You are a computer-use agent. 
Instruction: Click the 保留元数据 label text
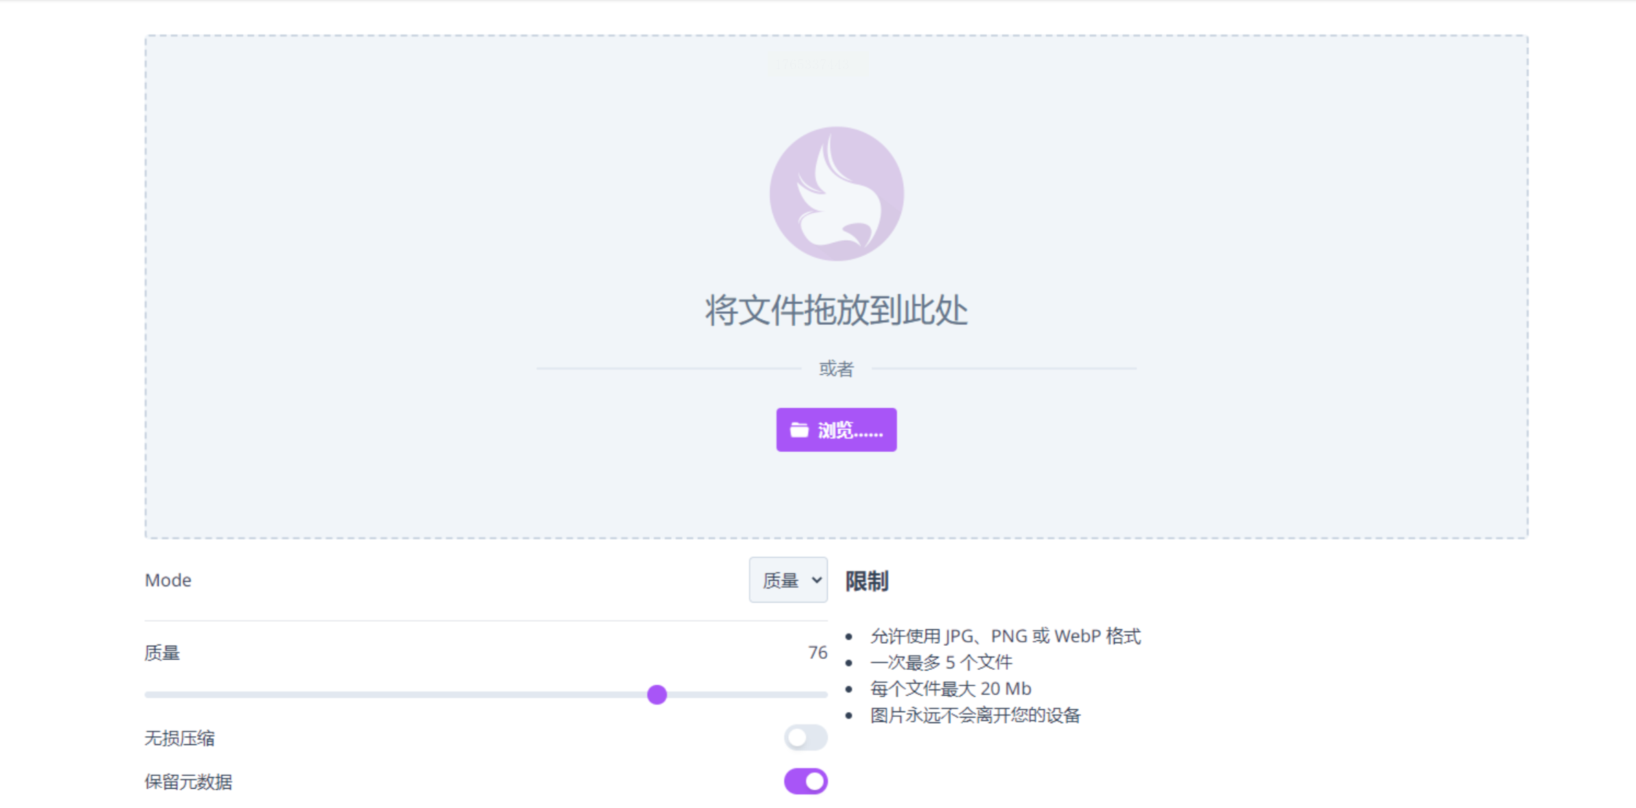pyautogui.click(x=188, y=782)
